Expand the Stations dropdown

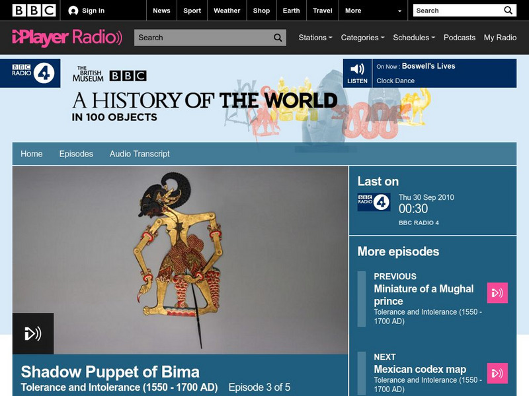tap(315, 38)
